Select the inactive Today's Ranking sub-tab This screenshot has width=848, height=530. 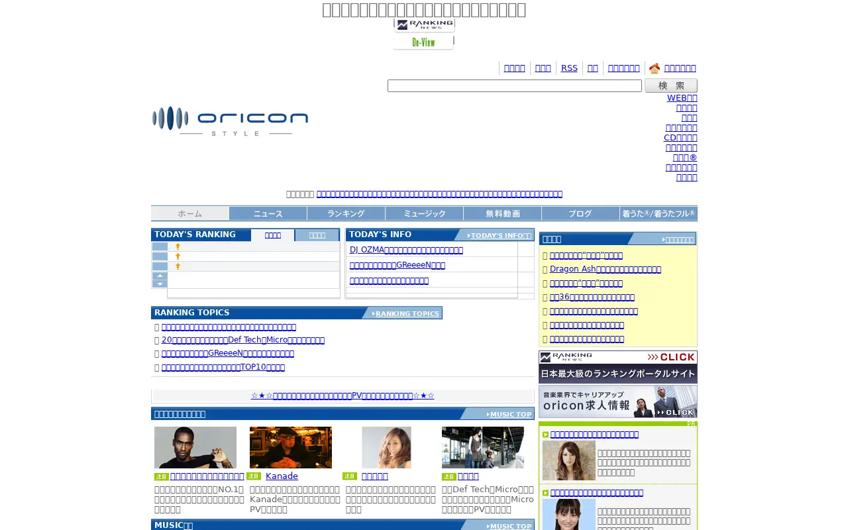click(317, 235)
